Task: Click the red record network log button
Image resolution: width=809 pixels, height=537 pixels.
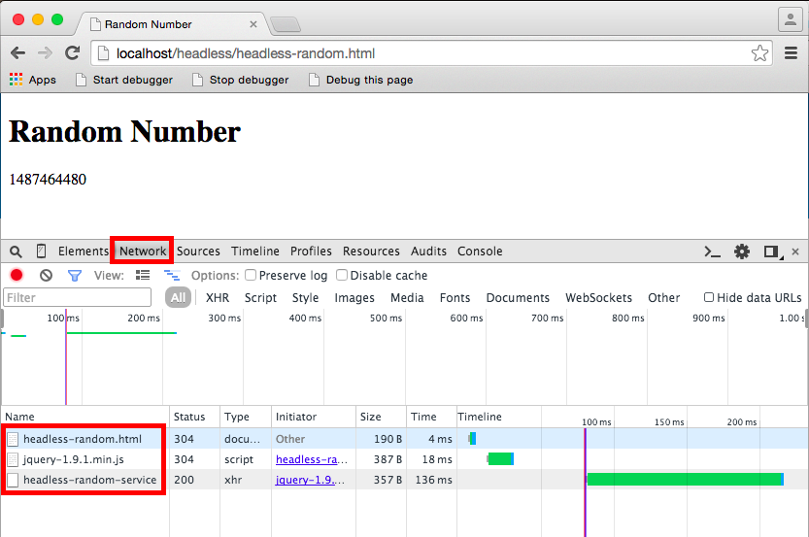Action: pos(17,275)
